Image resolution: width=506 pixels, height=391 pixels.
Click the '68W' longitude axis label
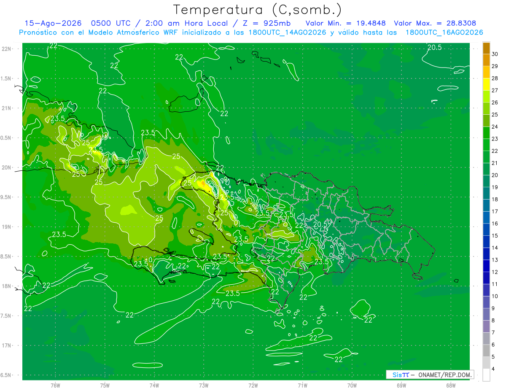click(451, 385)
